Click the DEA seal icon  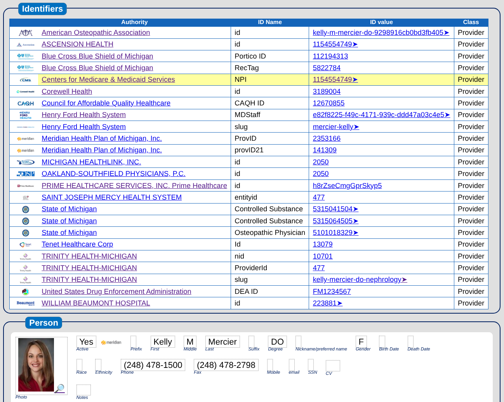pyautogui.click(x=26, y=292)
